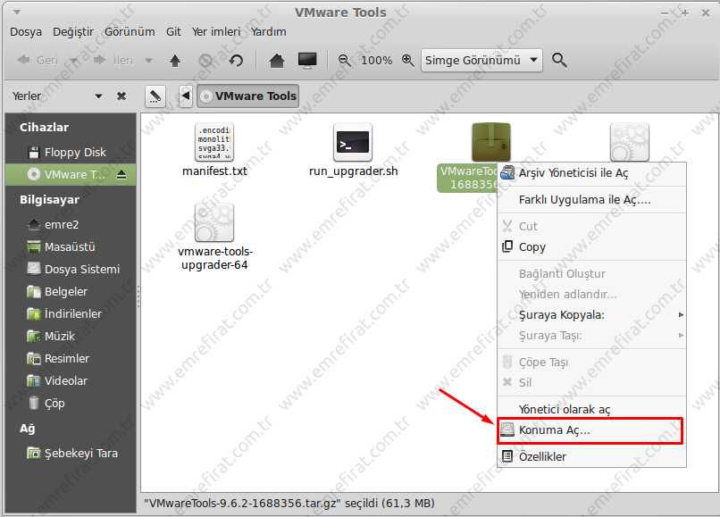Select Konuma Aç from context menu

[554, 430]
